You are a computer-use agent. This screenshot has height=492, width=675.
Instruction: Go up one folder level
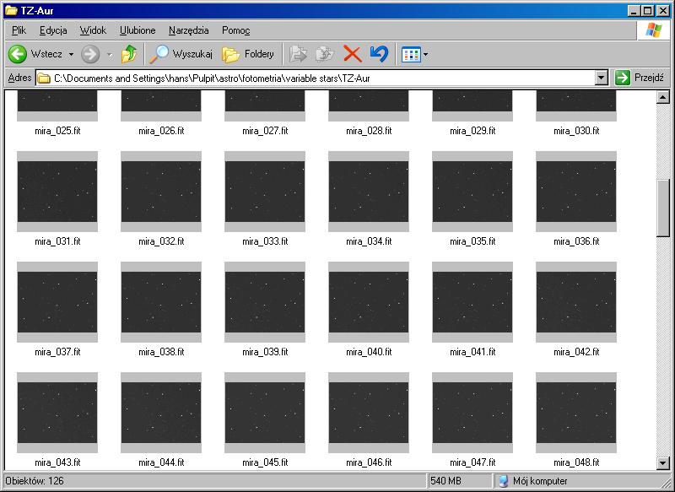pyautogui.click(x=129, y=54)
